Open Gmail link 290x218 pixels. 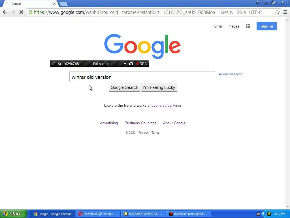218,26
